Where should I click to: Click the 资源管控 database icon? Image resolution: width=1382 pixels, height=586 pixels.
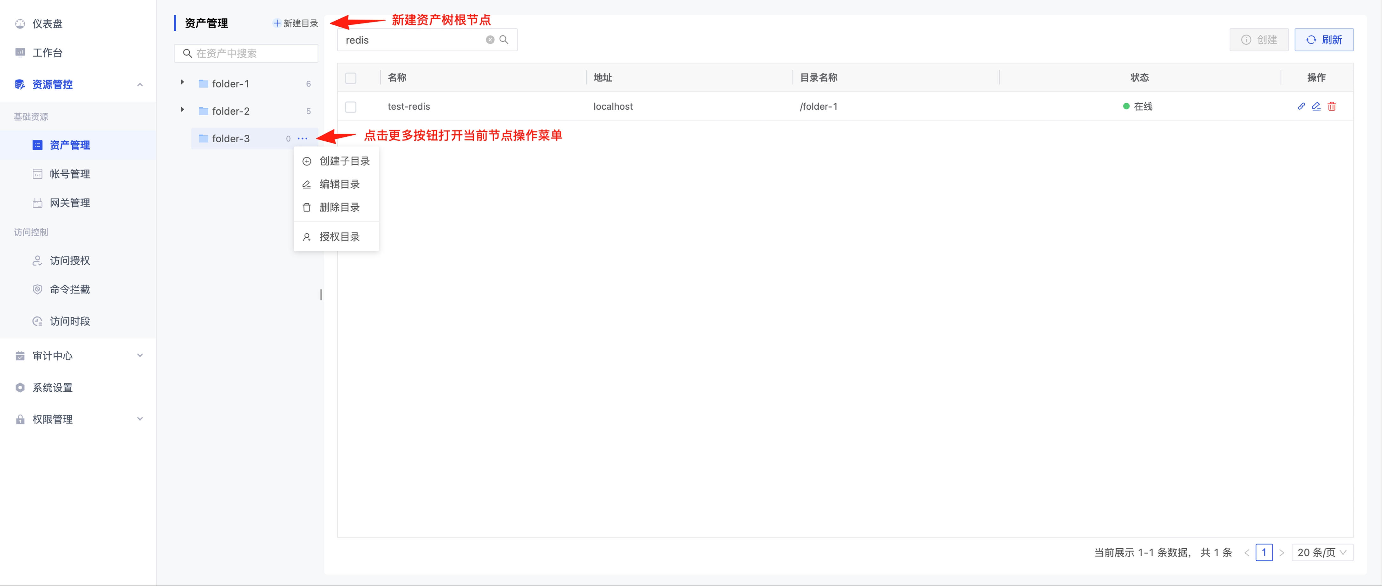pyautogui.click(x=20, y=84)
